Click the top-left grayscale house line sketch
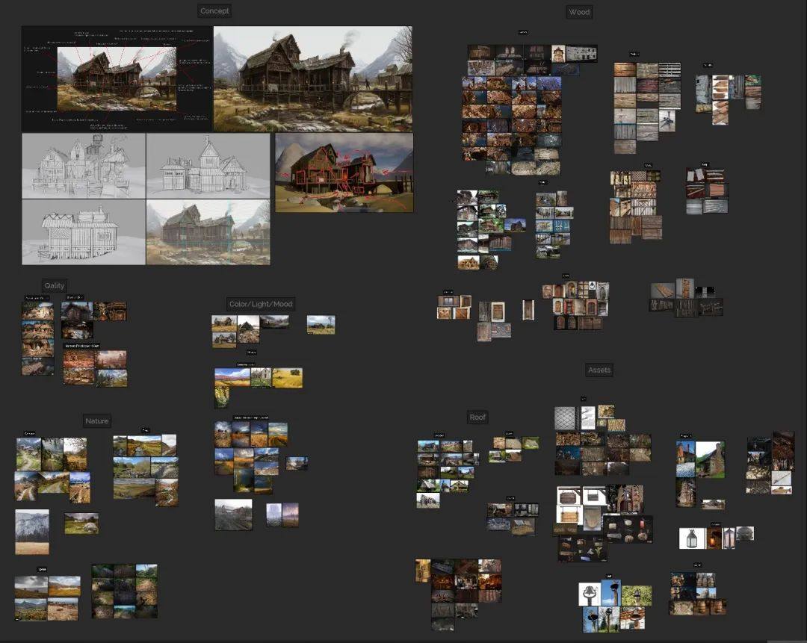 [x=83, y=166]
